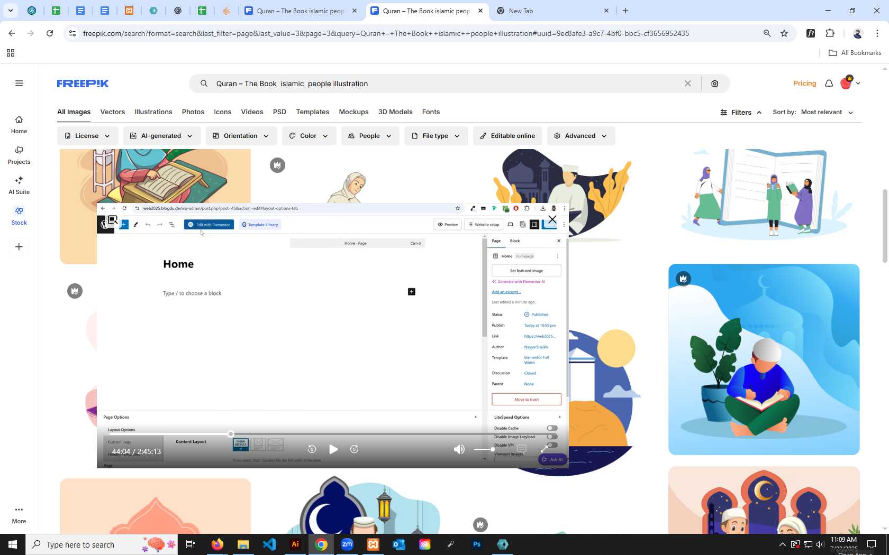Image resolution: width=889 pixels, height=555 pixels.
Task: Open the Orientation filter dropdown
Action: tap(241, 136)
